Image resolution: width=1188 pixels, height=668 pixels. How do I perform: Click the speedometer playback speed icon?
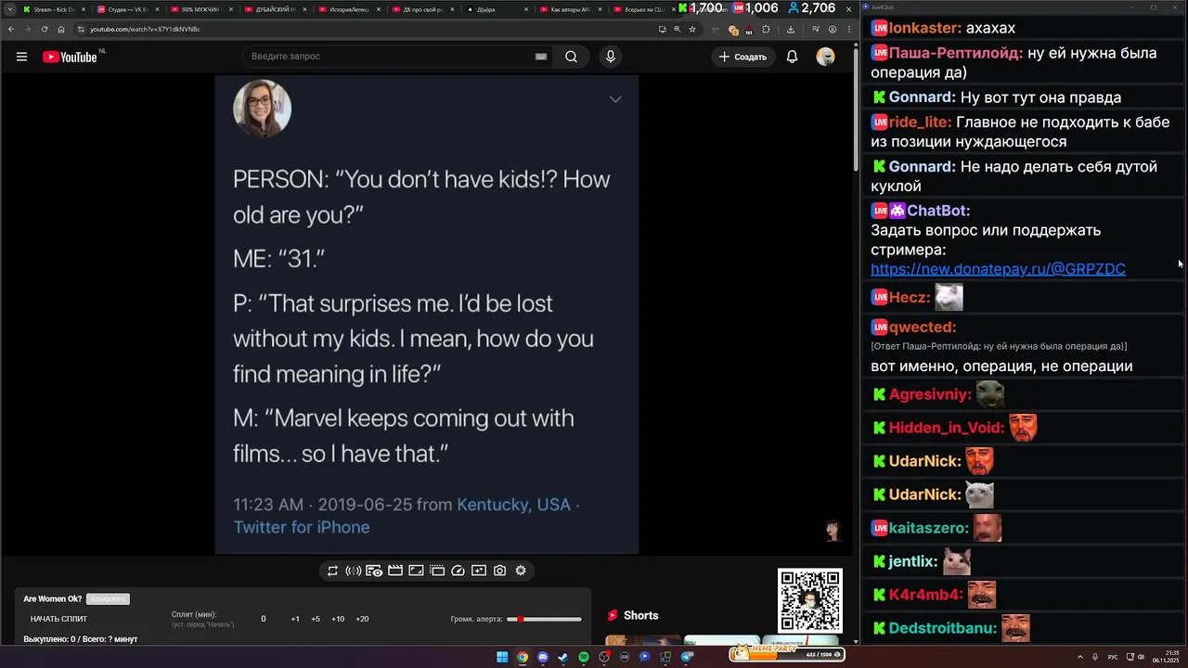(x=458, y=571)
